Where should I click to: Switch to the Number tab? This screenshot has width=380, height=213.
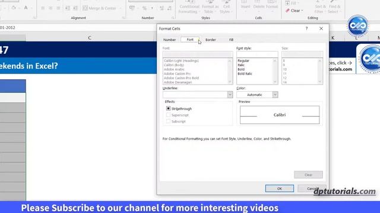point(169,40)
